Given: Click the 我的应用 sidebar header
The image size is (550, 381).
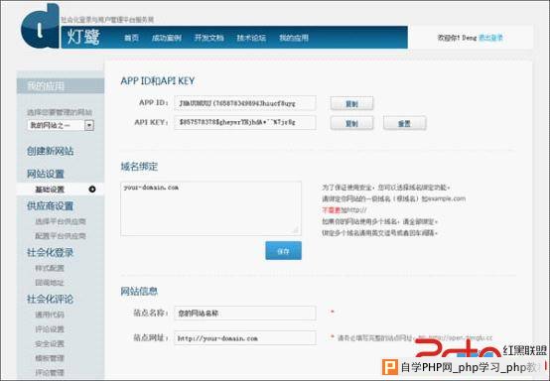Looking at the screenshot, I should (x=61, y=86).
